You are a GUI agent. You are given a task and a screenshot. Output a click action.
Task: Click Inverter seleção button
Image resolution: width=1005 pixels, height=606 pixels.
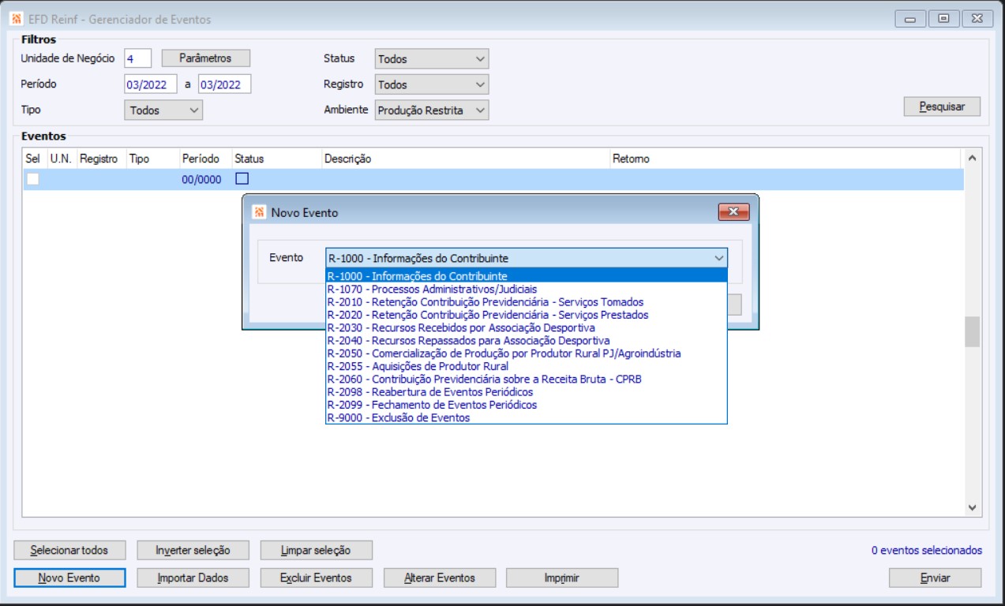[x=192, y=550]
